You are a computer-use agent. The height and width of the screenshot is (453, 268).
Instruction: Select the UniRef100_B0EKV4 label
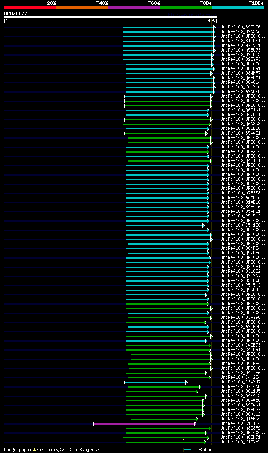tap(240, 363)
